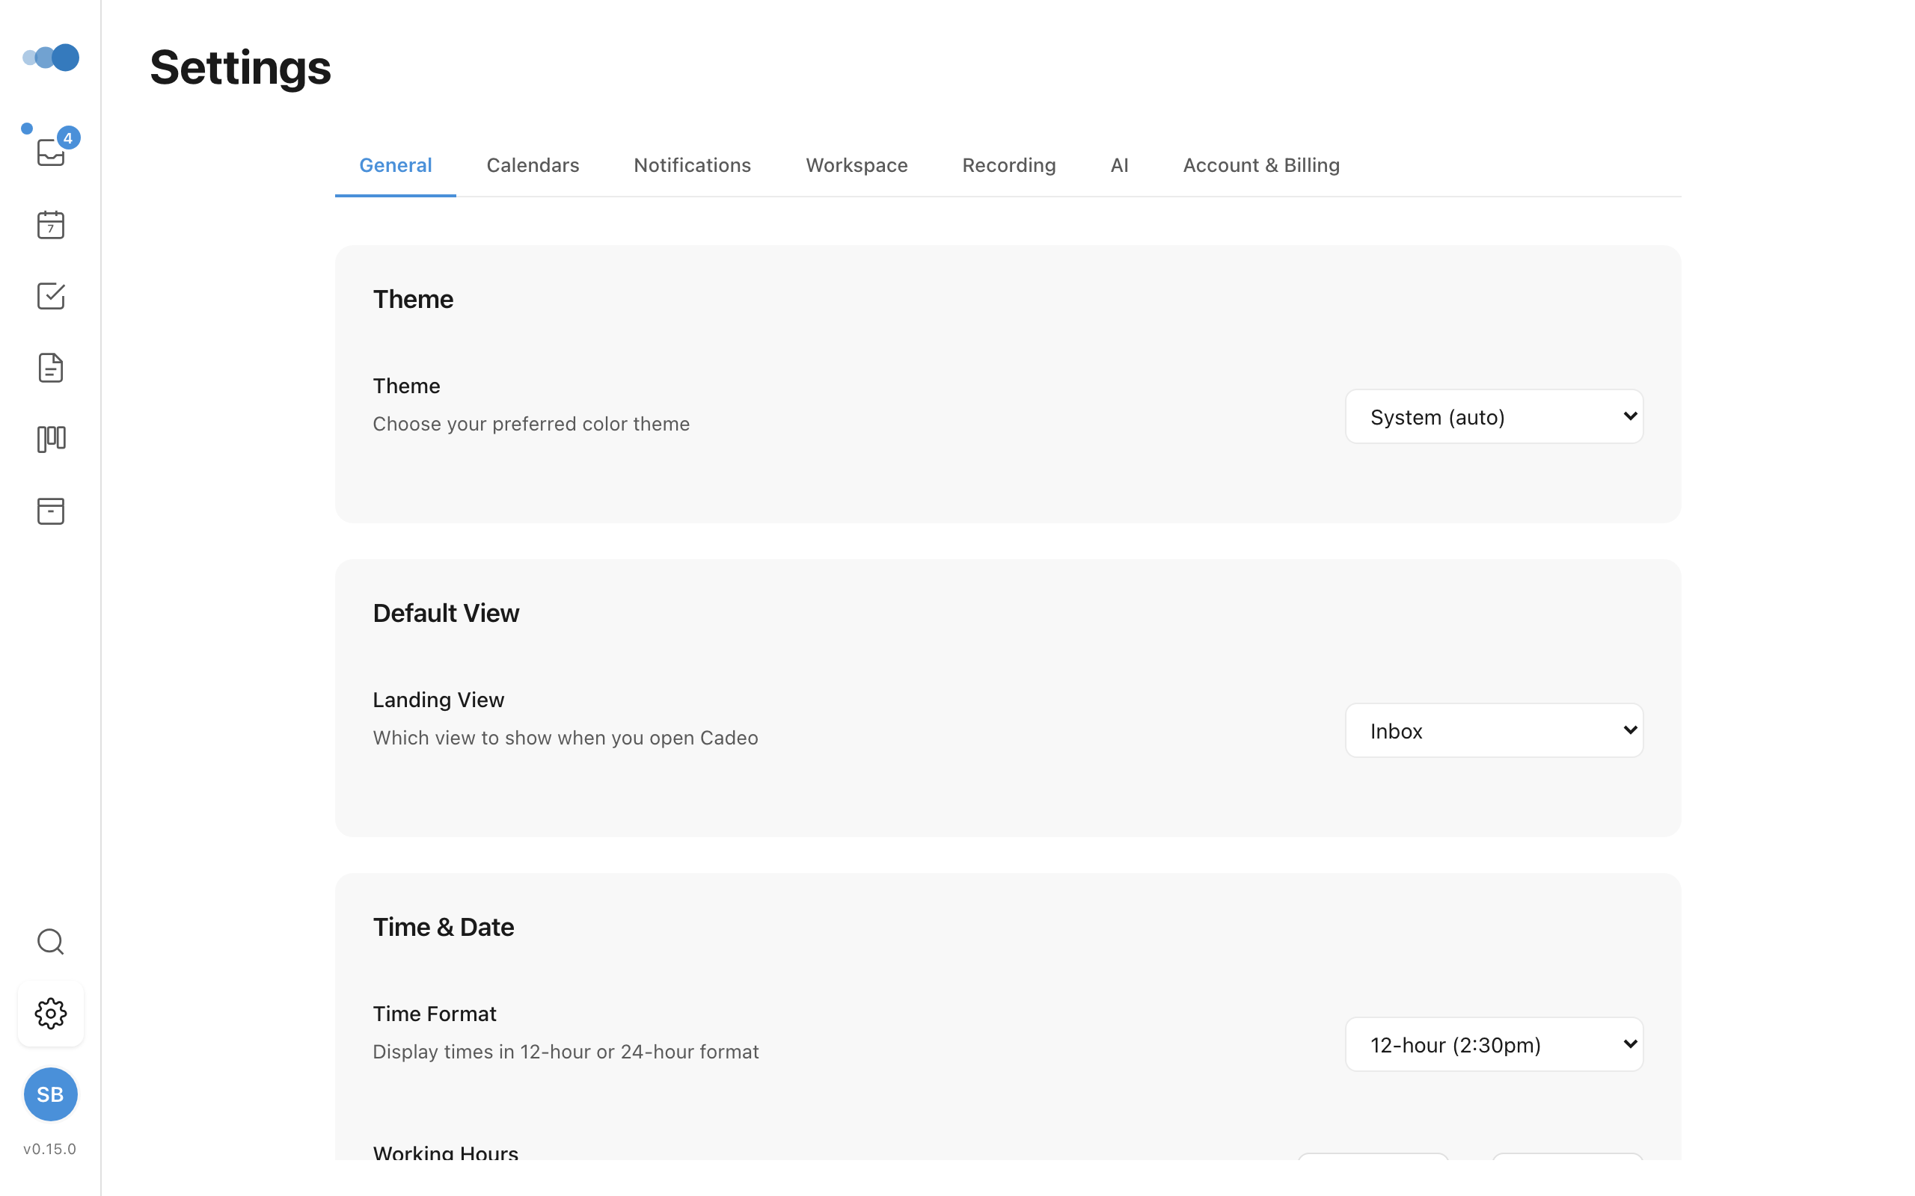Click the v0.15.0 version label

(x=51, y=1149)
